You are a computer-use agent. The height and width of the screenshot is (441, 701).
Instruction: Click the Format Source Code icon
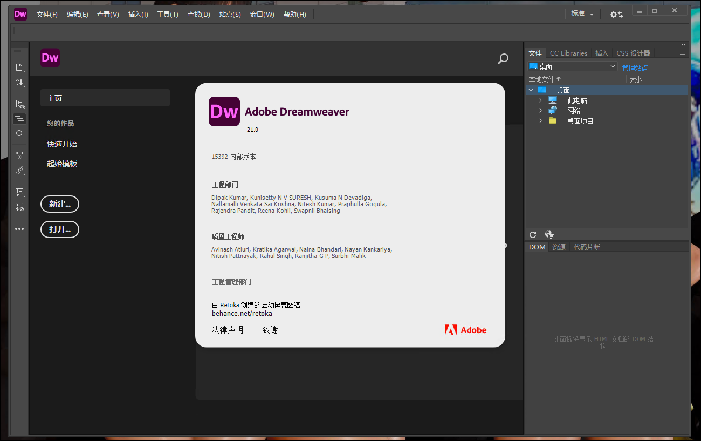point(19,170)
